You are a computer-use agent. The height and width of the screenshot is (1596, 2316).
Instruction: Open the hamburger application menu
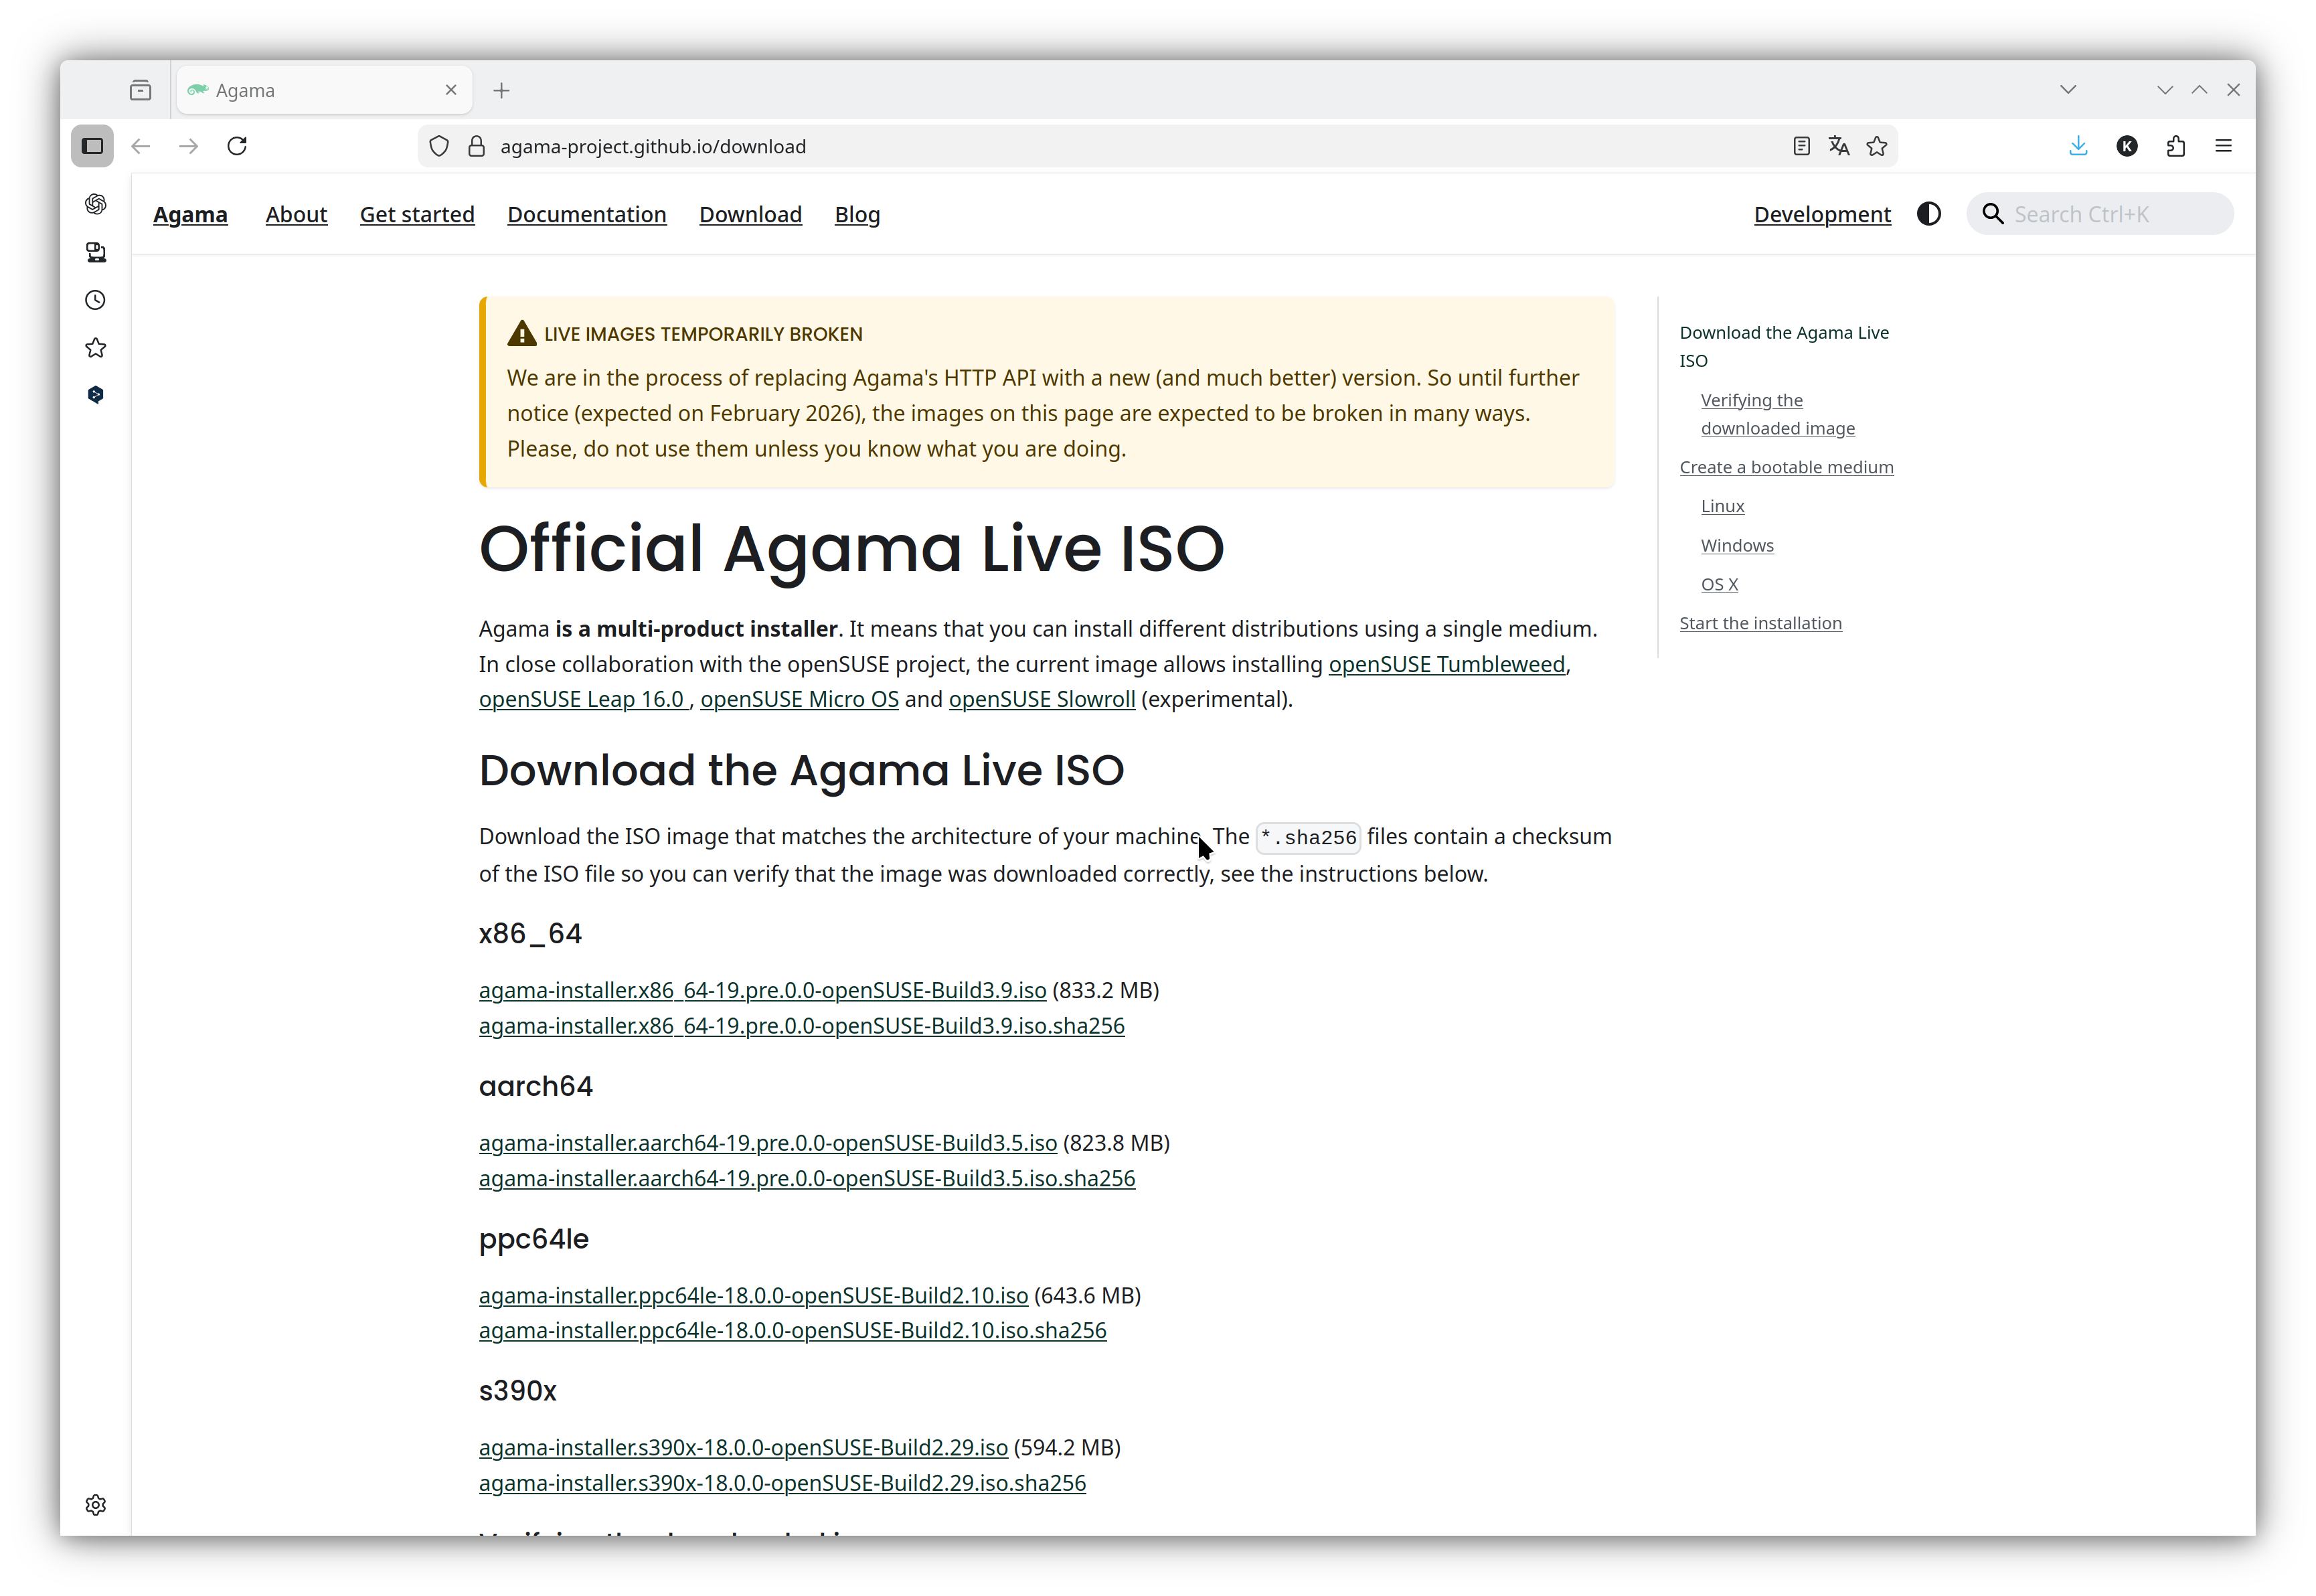(x=2224, y=146)
